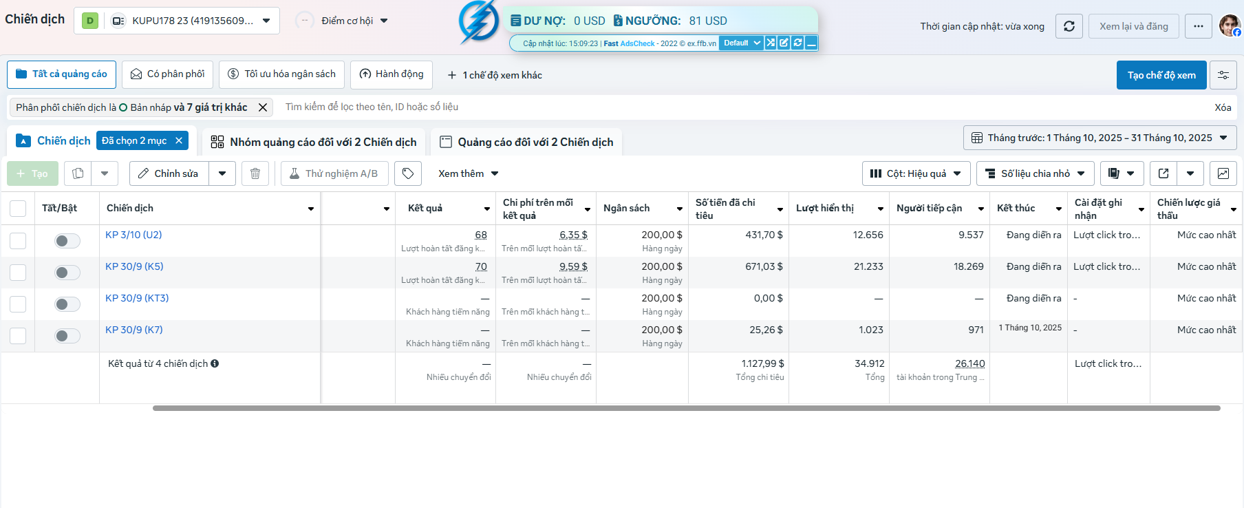1244x508 pixels.
Task: Click '1 chế độ xem khác' to add view
Action: click(495, 75)
